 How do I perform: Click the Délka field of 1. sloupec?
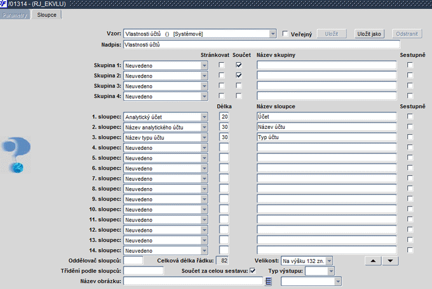pos(224,116)
